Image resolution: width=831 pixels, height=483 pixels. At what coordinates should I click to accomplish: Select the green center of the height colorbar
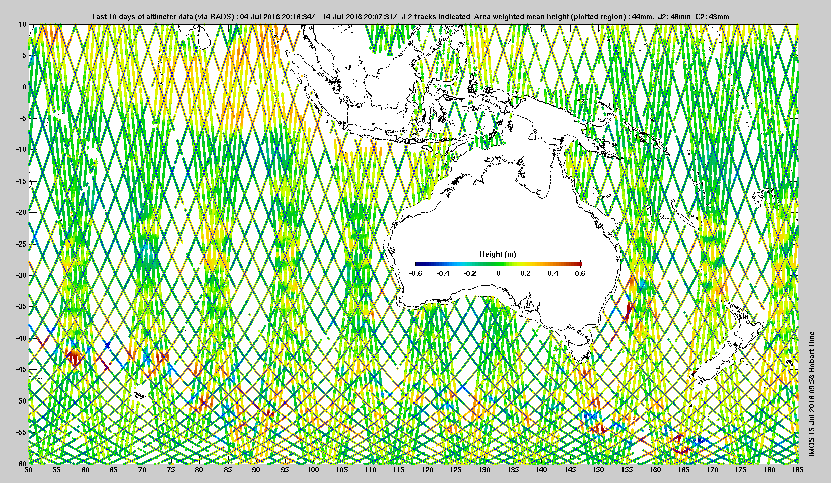click(499, 264)
